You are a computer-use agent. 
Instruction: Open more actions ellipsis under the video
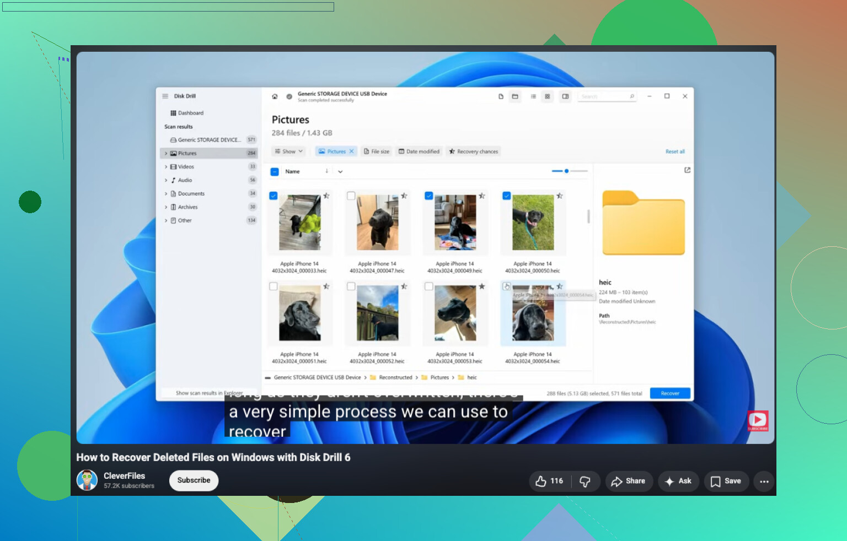(764, 482)
